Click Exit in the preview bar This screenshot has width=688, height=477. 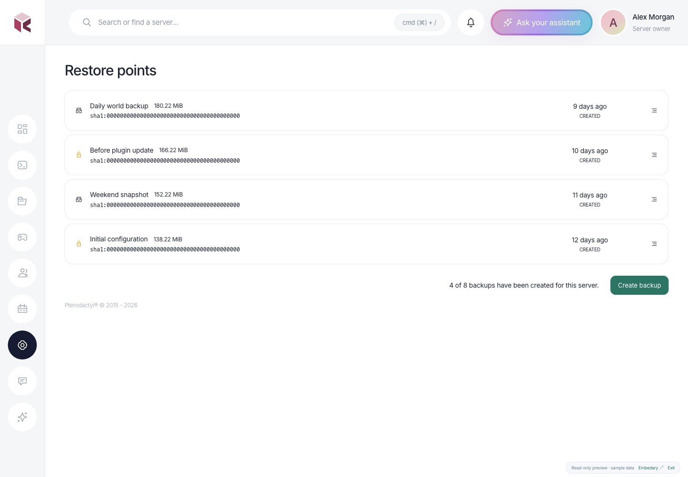point(671,468)
